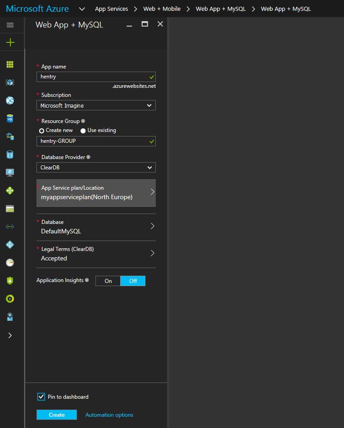Open Legal Terms (ClearDB) selector

click(x=96, y=254)
